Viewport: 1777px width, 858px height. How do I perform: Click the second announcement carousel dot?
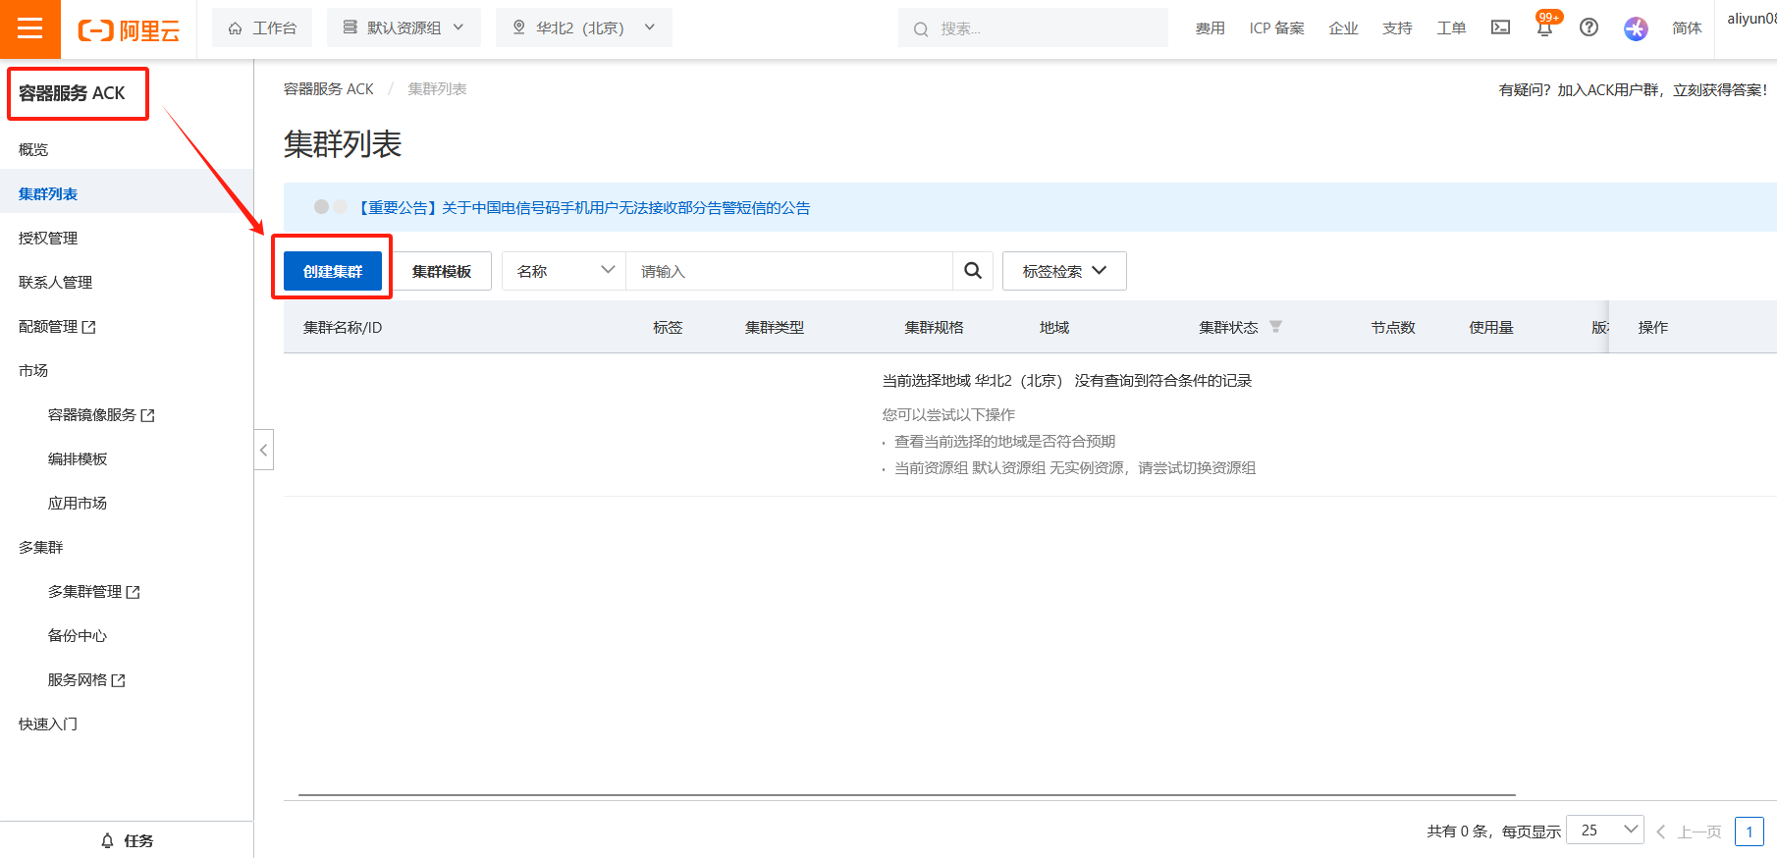[341, 206]
